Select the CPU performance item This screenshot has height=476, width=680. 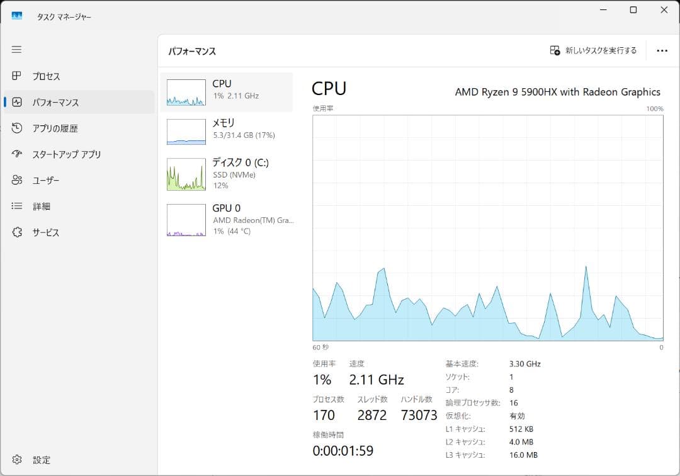(227, 92)
